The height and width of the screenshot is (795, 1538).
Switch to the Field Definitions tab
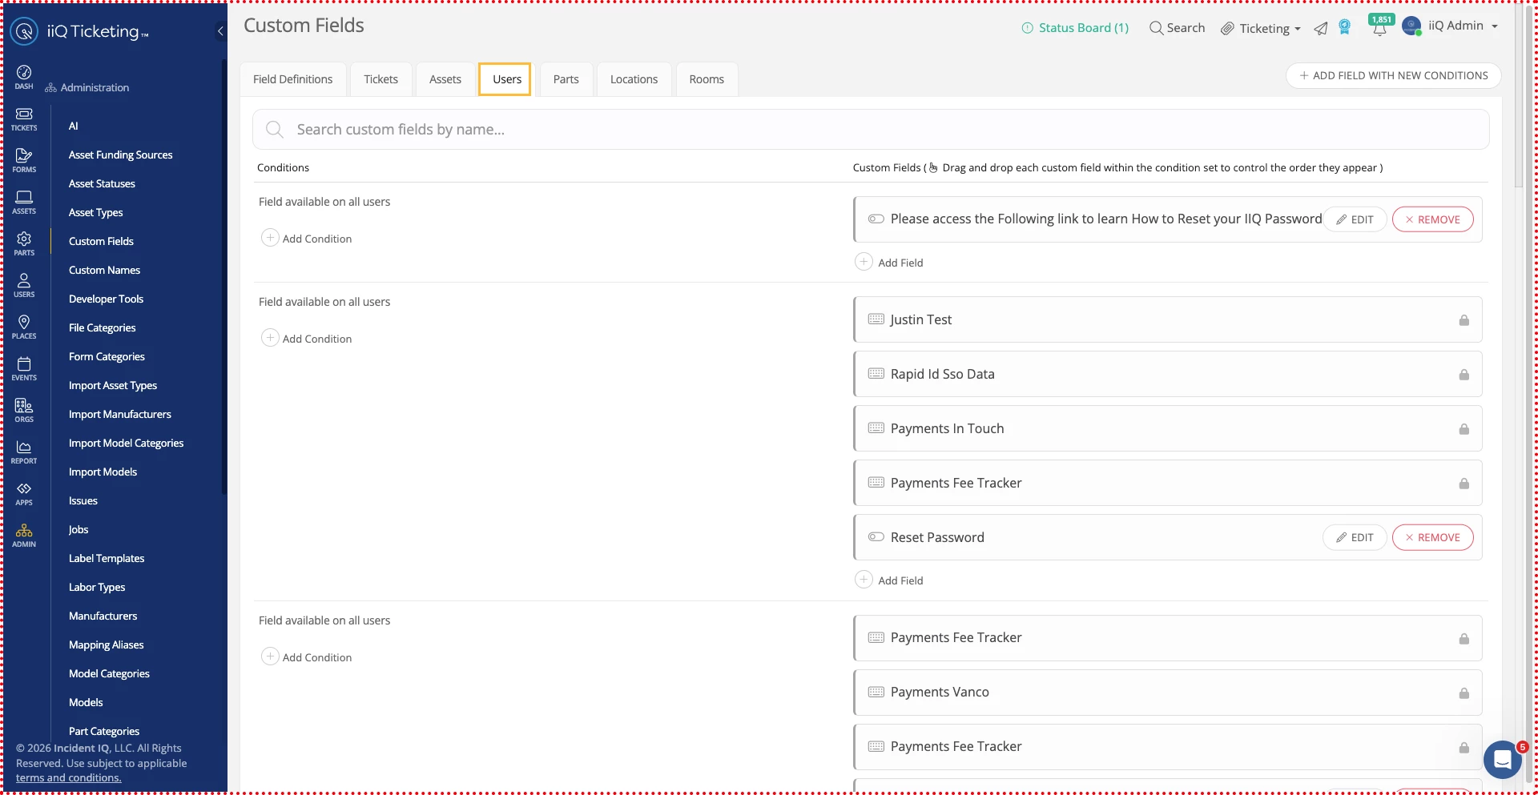(292, 79)
